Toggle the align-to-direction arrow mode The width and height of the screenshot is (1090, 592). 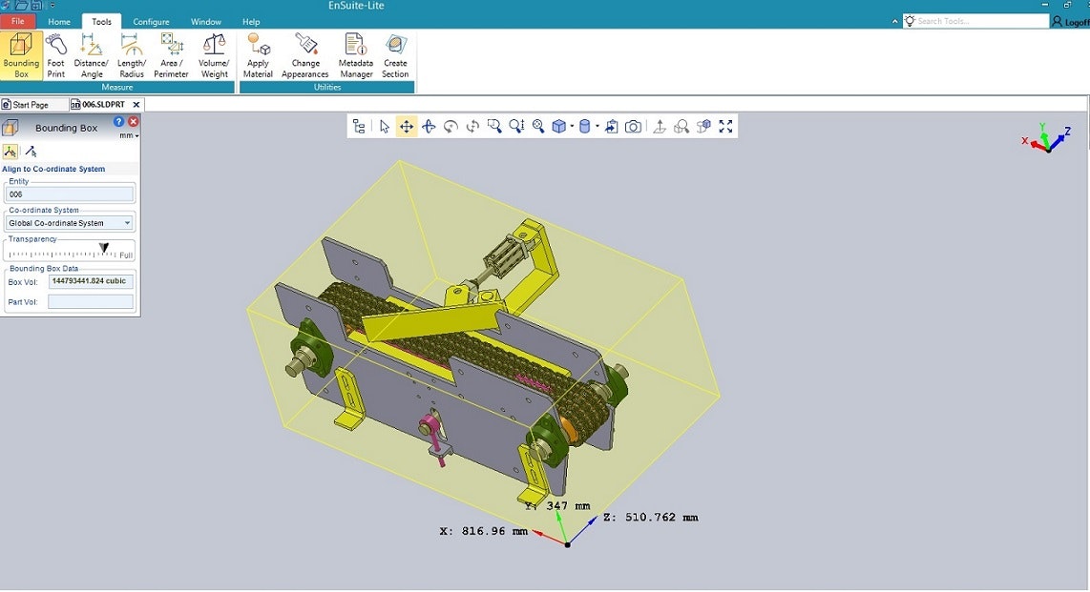tap(31, 152)
